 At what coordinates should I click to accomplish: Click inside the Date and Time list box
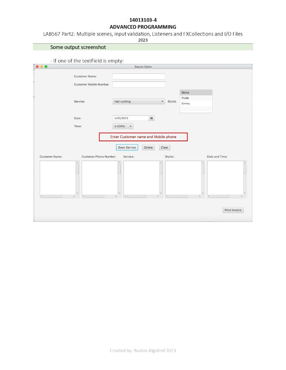[x=225, y=178]
